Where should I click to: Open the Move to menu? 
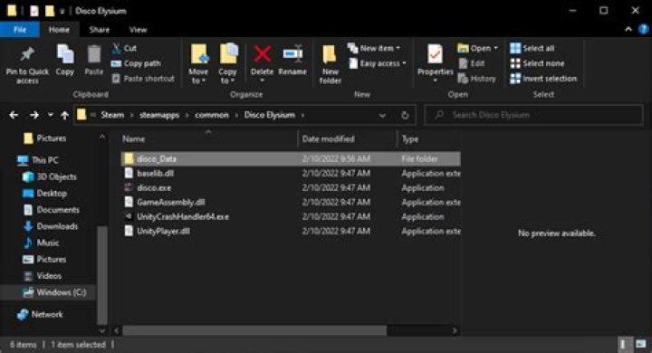tap(198, 64)
